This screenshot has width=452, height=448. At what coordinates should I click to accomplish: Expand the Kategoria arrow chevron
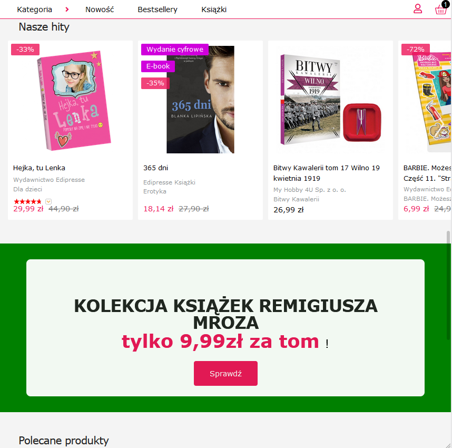point(67,9)
